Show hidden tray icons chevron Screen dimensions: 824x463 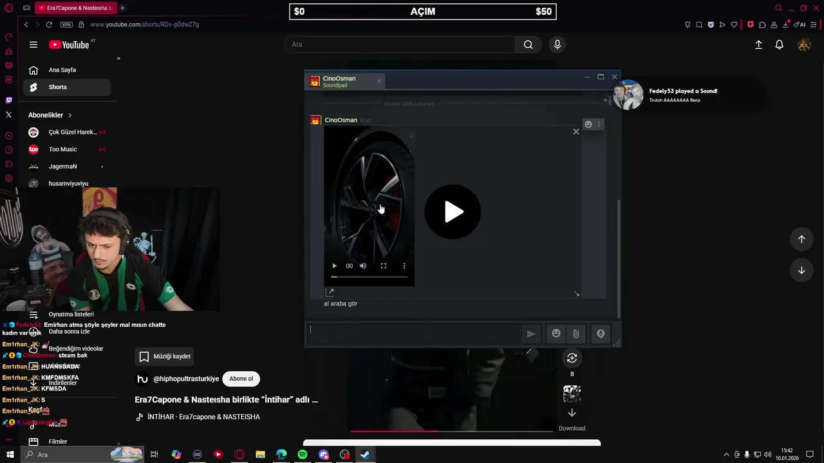click(727, 455)
